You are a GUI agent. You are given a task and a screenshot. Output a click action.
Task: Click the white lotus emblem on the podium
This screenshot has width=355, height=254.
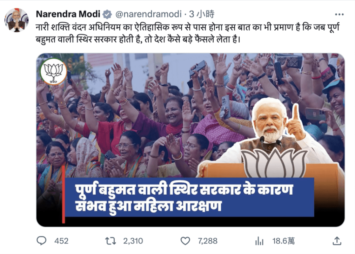(x=275, y=162)
